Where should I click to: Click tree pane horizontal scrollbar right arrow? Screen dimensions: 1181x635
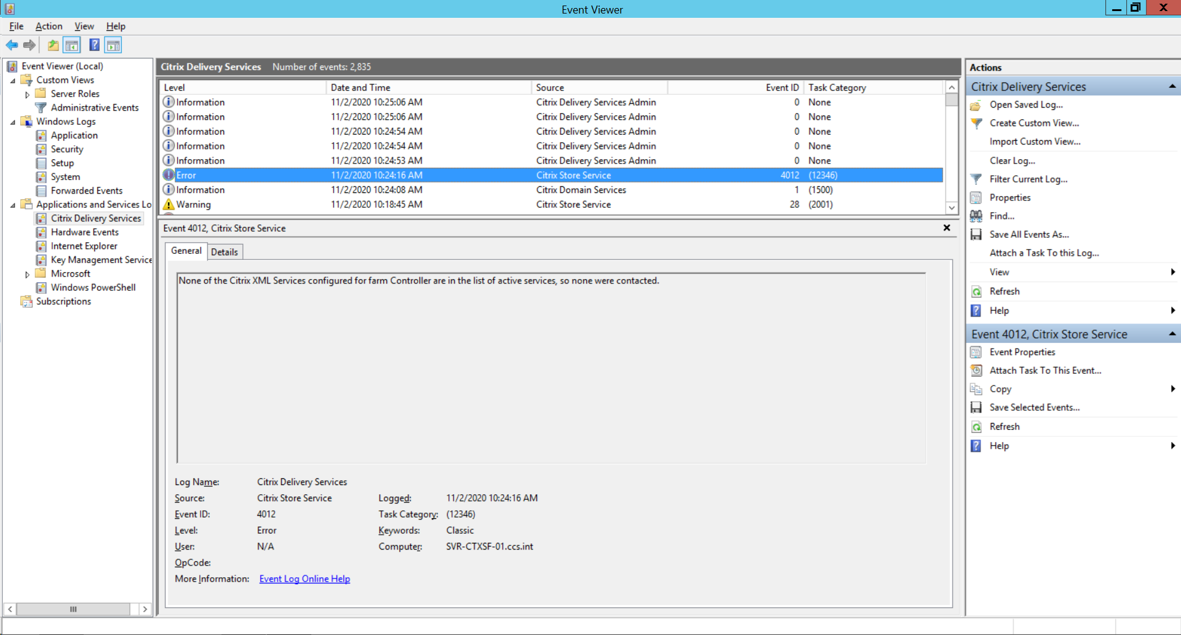[145, 609]
